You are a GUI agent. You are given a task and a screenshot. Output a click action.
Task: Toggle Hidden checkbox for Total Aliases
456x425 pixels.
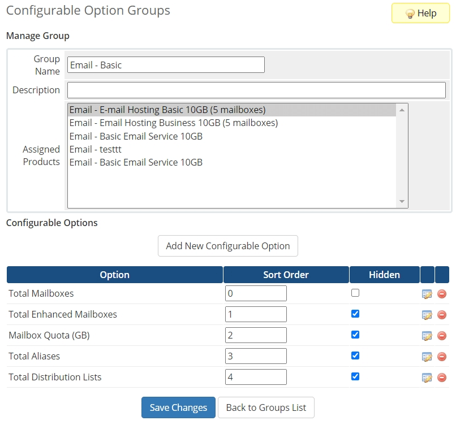(355, 355)
